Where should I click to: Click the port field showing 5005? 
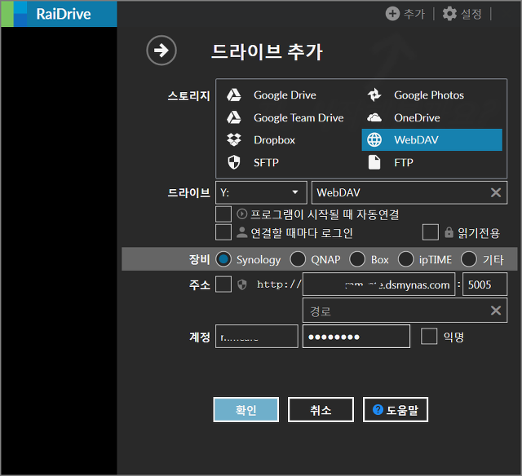coord(485,284)
